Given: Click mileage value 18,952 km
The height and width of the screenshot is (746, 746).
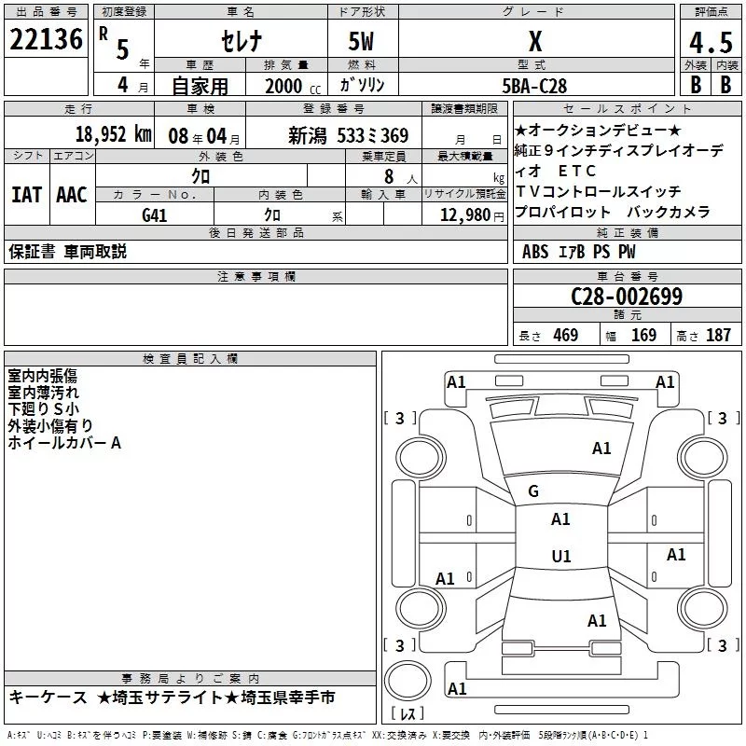Looking at the screenshot, I should (113, 134).
